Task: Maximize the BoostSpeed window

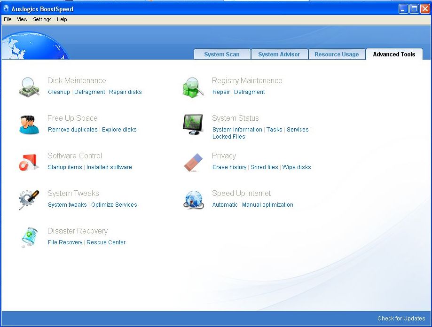Action: tap(414, 9)
